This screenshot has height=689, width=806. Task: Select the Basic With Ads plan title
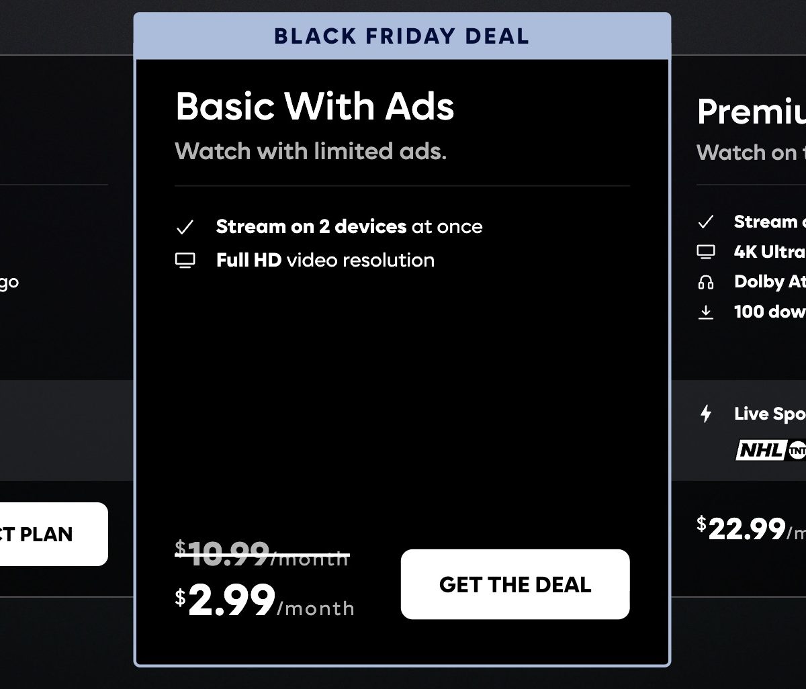[x=315, y=106]
